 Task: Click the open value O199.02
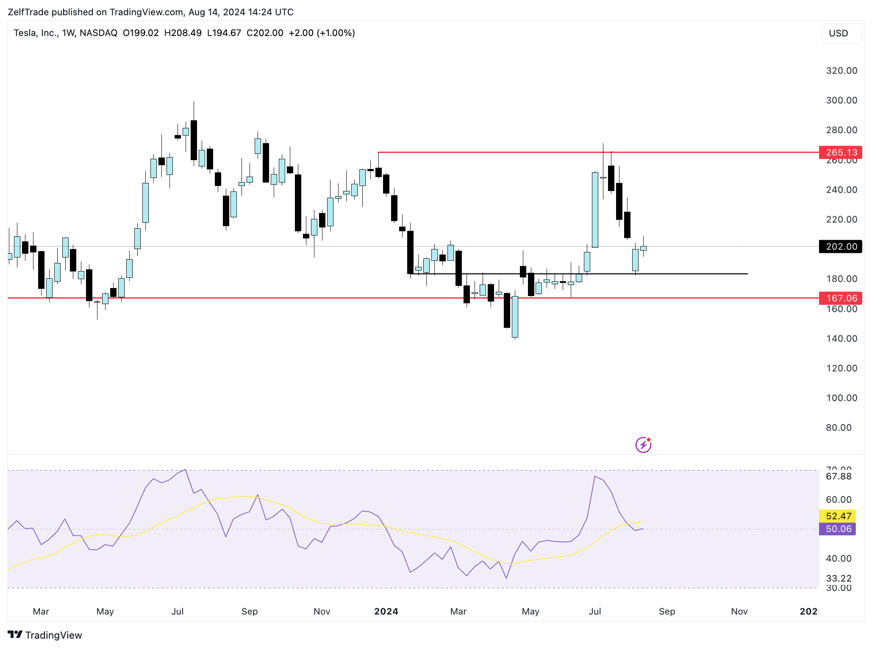pos(141,33)
